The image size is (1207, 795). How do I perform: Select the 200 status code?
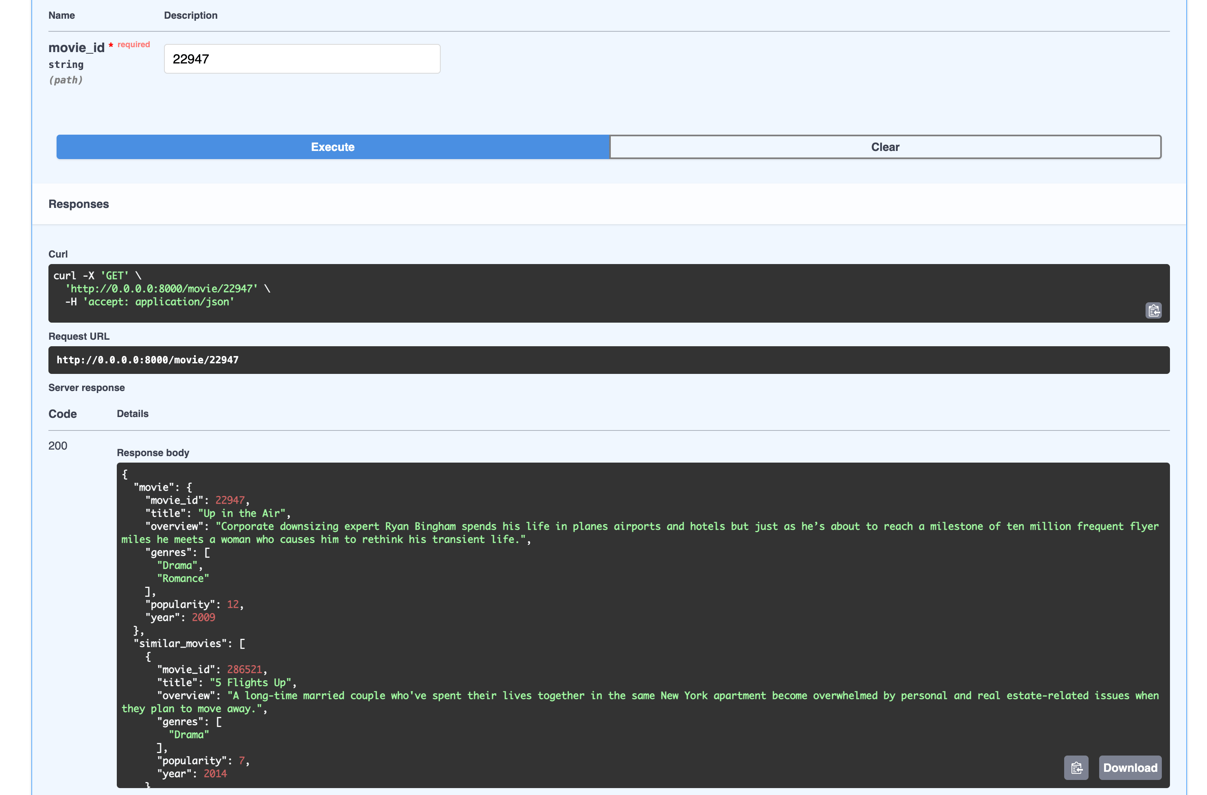(x=57, y=446)
